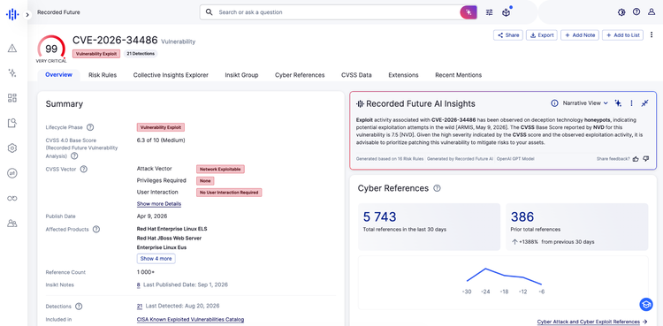Open the alerts triangle icon in sidebar
Viewport: 663px width, 326px height.
12,49
